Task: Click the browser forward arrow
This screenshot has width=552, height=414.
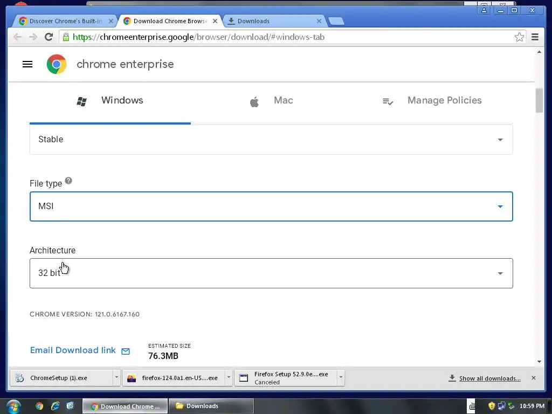Action: click(33, 37)
